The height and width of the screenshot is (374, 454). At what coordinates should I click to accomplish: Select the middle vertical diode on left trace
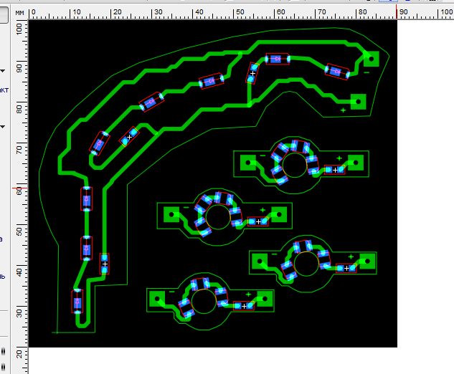(86, 249)
